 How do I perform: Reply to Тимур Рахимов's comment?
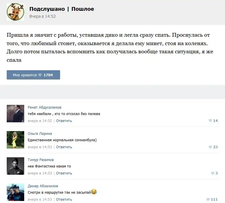[x=64, y=173]
